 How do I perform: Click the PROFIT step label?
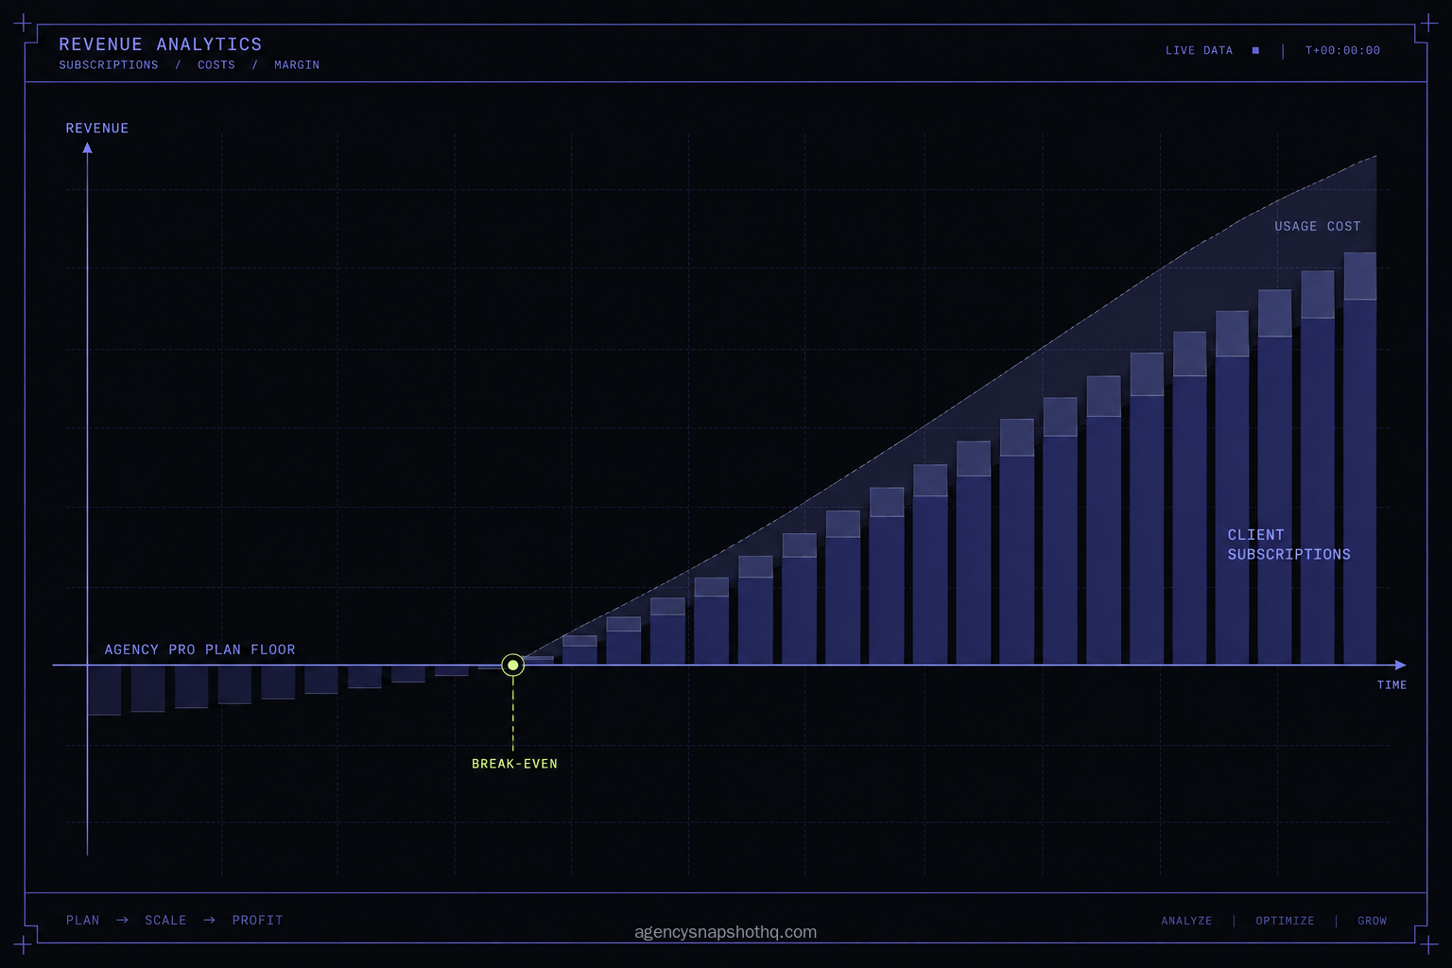click(257, 920)
